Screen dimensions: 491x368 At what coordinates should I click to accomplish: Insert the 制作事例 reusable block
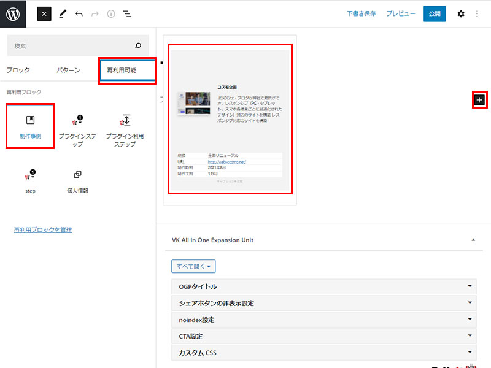(30, 126)
